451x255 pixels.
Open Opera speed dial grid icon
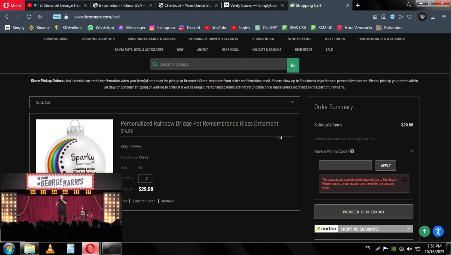click(x=40, y=17)
